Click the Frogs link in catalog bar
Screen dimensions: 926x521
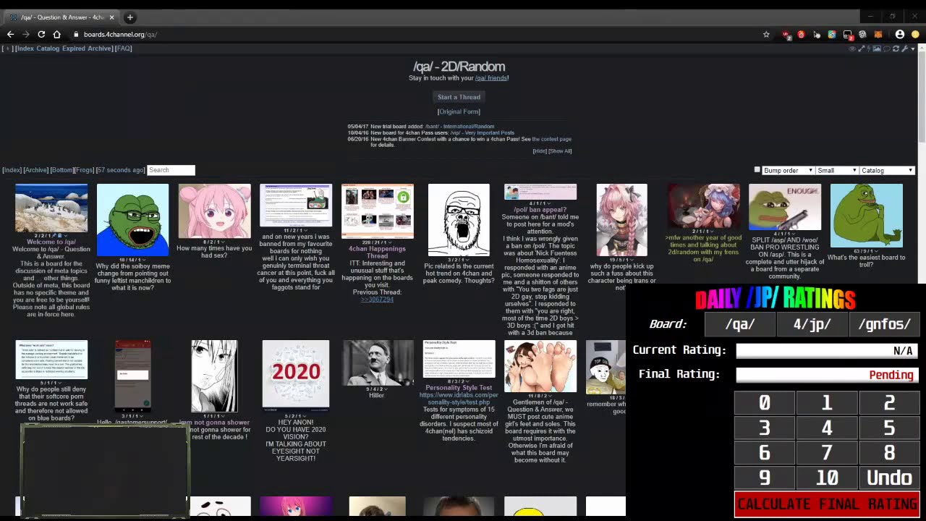tap(84, 170)
